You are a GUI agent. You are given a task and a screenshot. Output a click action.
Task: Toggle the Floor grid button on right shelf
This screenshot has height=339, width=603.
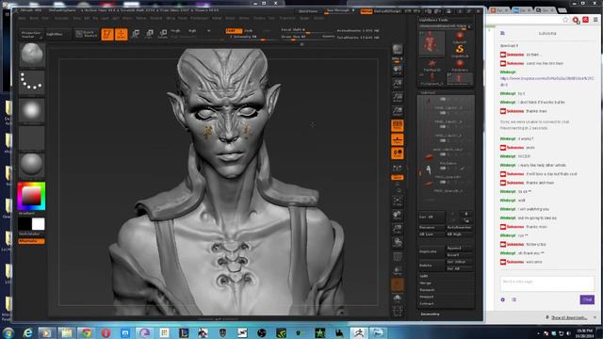pos(398,139)
